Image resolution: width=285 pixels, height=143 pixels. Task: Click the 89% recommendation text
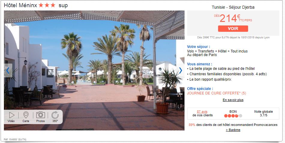233,125
